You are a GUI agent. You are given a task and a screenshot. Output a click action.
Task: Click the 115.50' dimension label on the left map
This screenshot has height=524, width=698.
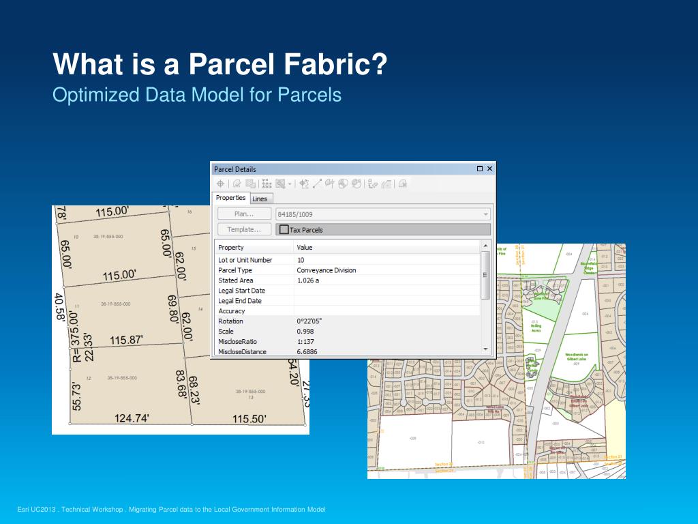[249, 419]
